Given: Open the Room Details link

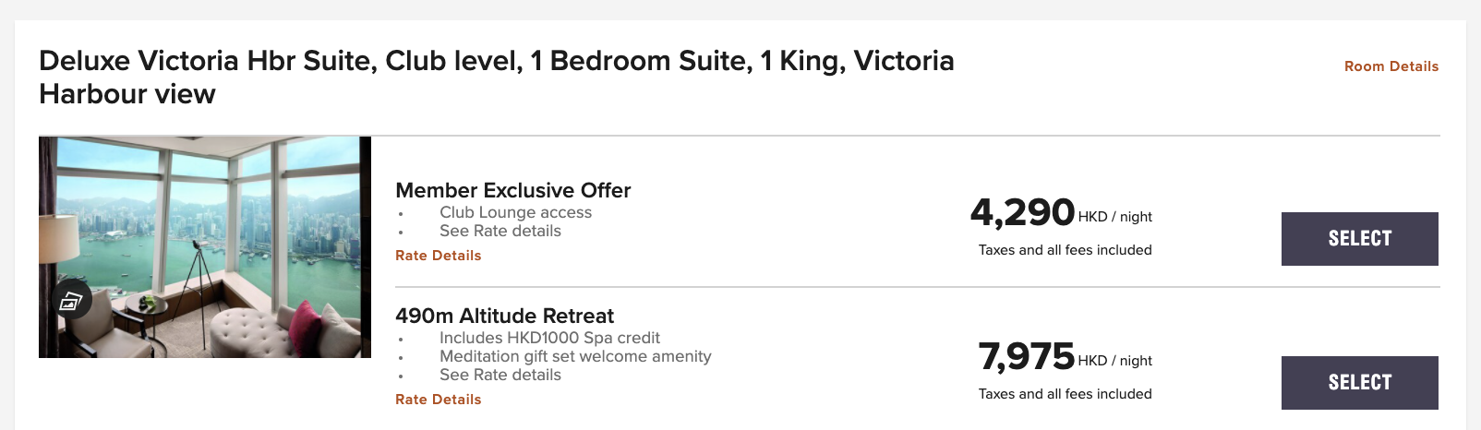Looking at the screenshot, I should coord(1391,66).
